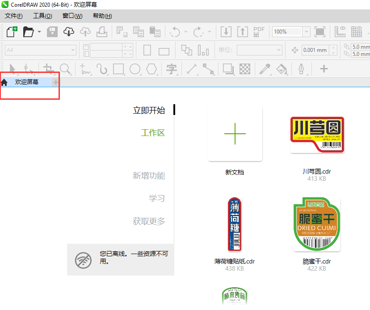
Task: Open the 文件(F) menu
Action: coord(14,16)
